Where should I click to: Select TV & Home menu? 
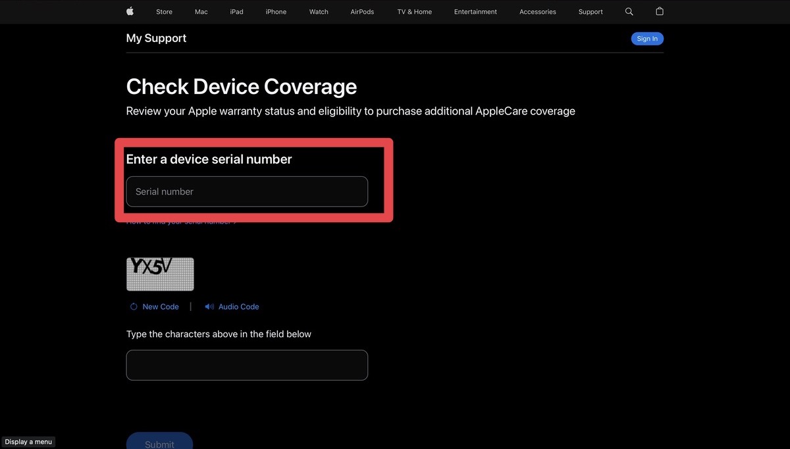point(415,12)
